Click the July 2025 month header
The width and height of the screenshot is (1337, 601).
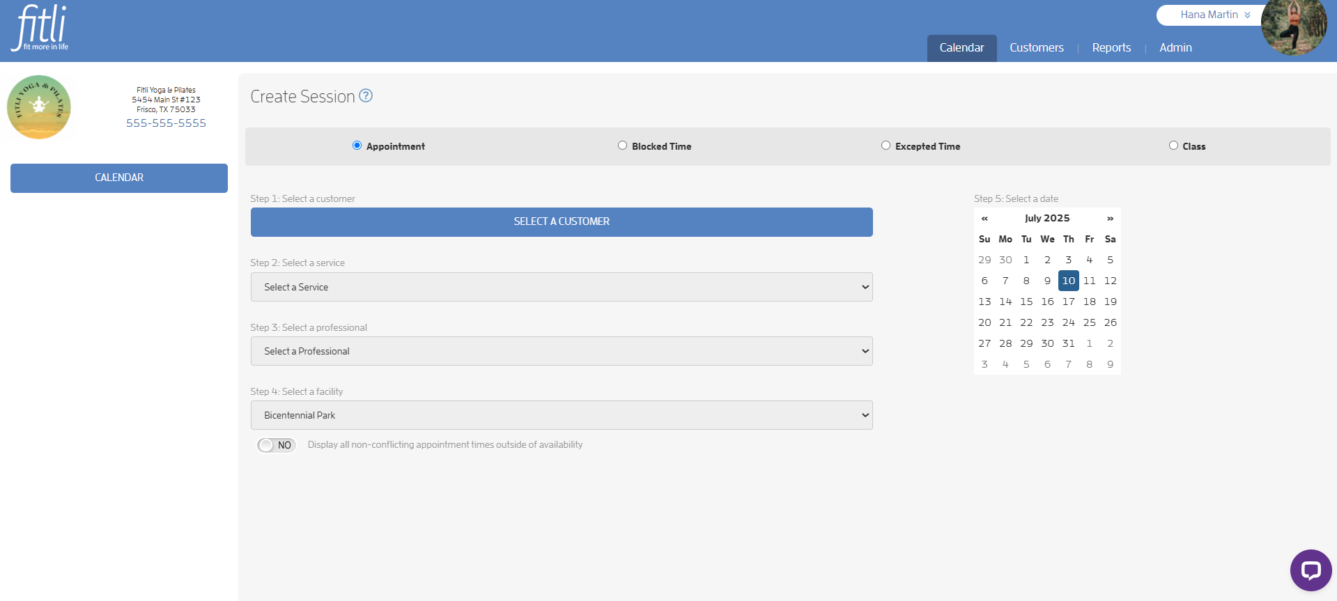[1047, 218]
